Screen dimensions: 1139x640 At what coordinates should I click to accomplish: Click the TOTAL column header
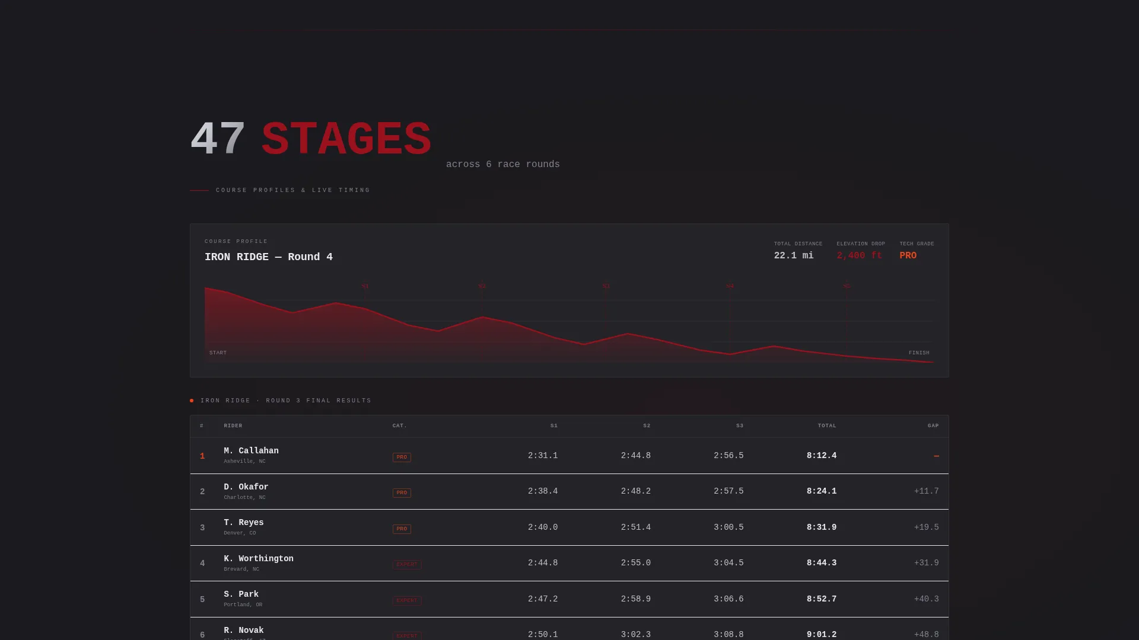[827, 425]
